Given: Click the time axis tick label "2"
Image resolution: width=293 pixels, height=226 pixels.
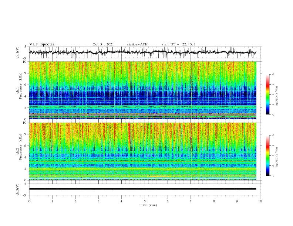Looking at the screenshot, I should (75, 201).
